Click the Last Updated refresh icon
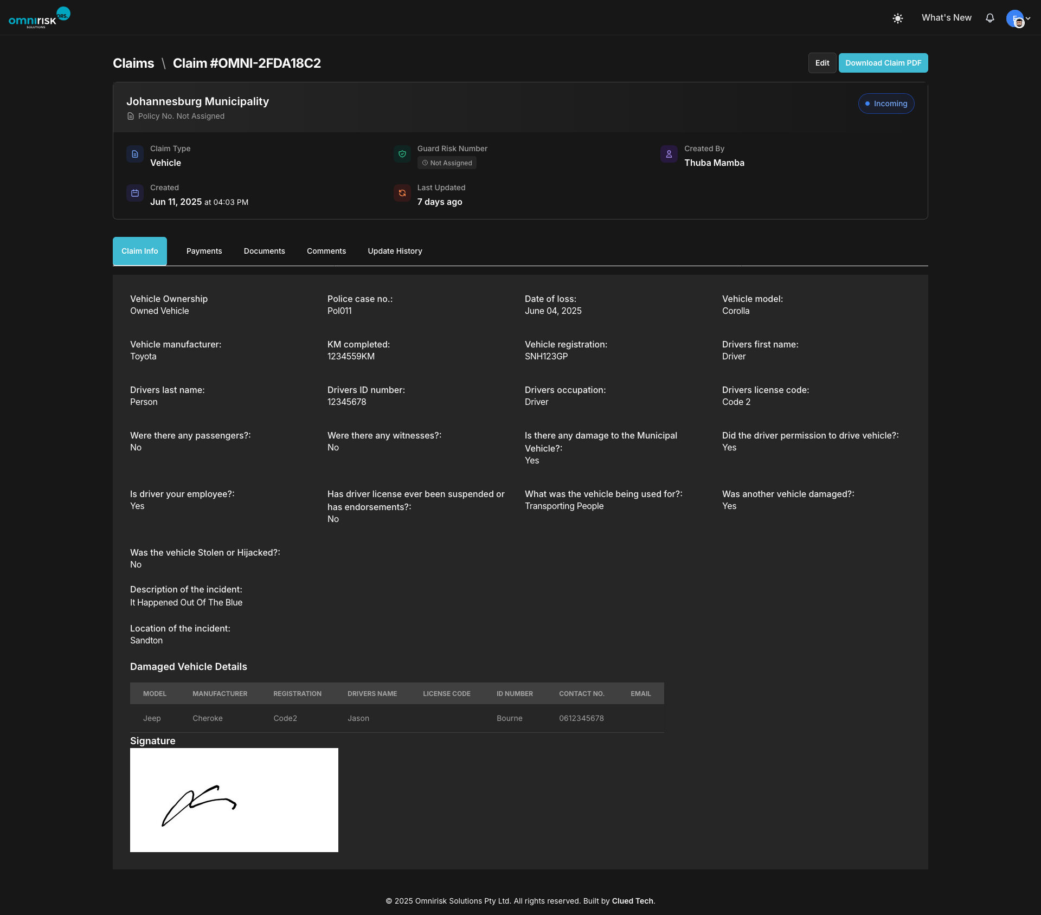The width and height of the screenshot is (1041, 915). click(x=402, y=193)
